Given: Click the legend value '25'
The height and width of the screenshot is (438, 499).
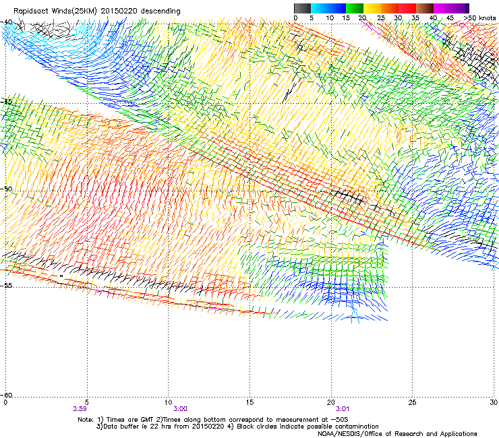Looking at the screenshot, I should (381, 18).
